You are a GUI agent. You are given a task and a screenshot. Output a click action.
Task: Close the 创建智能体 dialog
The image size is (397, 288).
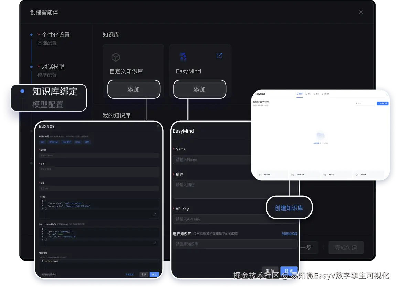pos(361,12)
